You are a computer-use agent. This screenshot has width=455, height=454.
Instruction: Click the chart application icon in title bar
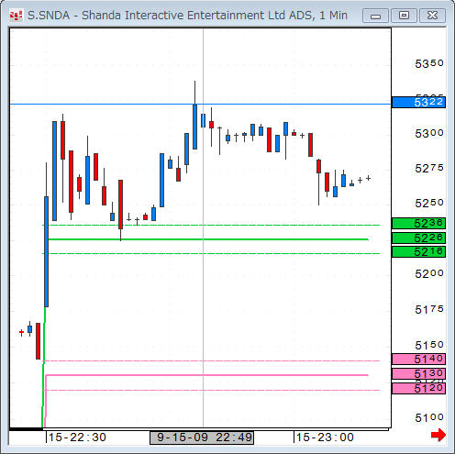[16, 16]
